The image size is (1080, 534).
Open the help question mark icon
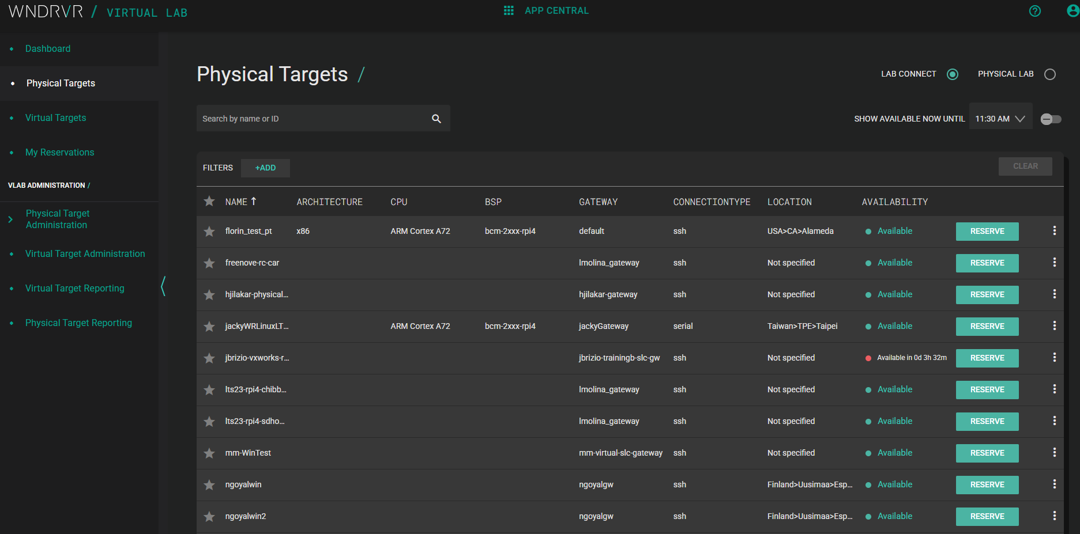coord(1035,11)
